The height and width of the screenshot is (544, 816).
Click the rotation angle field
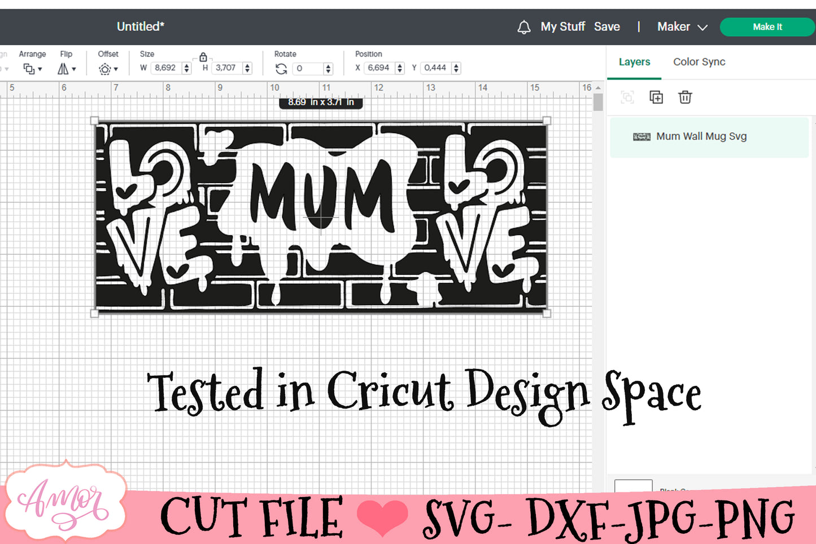tap(308, 68)
